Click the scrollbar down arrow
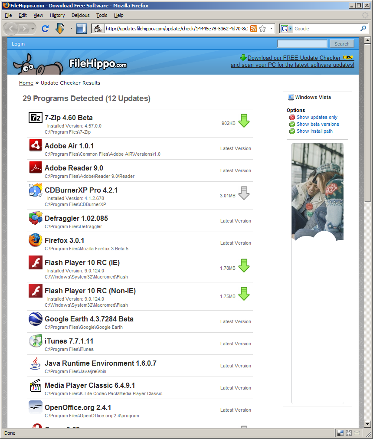The height and width of the screenshot is (439, 373). 368,424
